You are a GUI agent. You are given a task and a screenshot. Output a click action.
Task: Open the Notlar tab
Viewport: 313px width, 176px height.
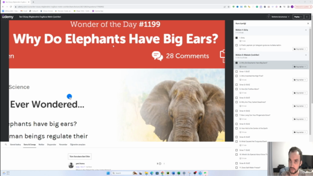pos(41,145)
